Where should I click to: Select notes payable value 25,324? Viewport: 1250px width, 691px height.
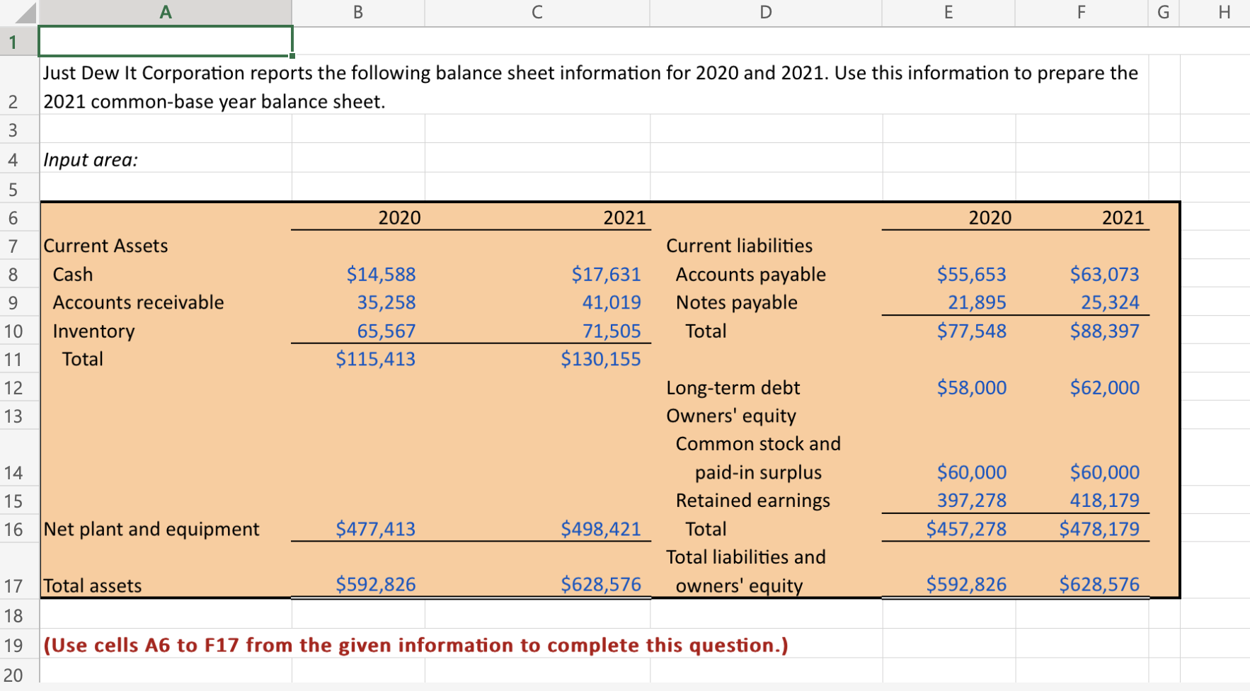click(1110, 302)
